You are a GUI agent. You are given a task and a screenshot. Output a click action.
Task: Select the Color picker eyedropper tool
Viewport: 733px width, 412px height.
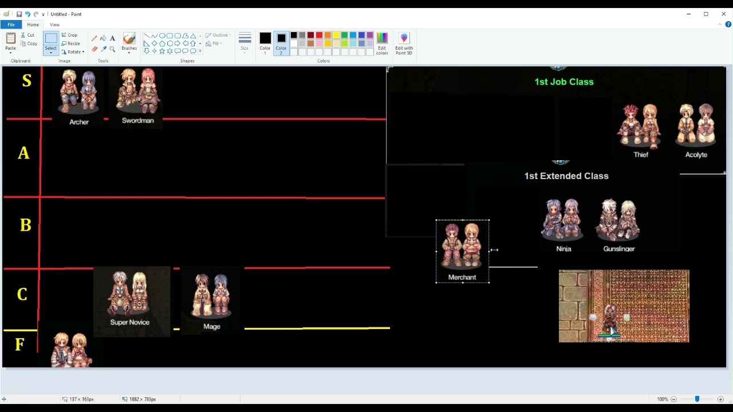(x=104, y=49)
